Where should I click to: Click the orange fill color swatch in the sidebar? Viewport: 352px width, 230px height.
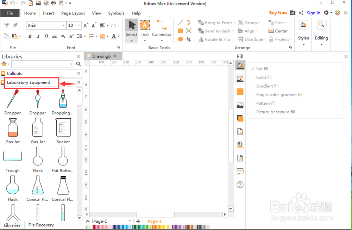tap(240, 92)
